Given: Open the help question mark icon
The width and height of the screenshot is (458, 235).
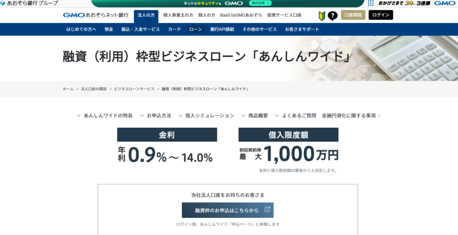Looking at the screenshot, I should point(332,16).
